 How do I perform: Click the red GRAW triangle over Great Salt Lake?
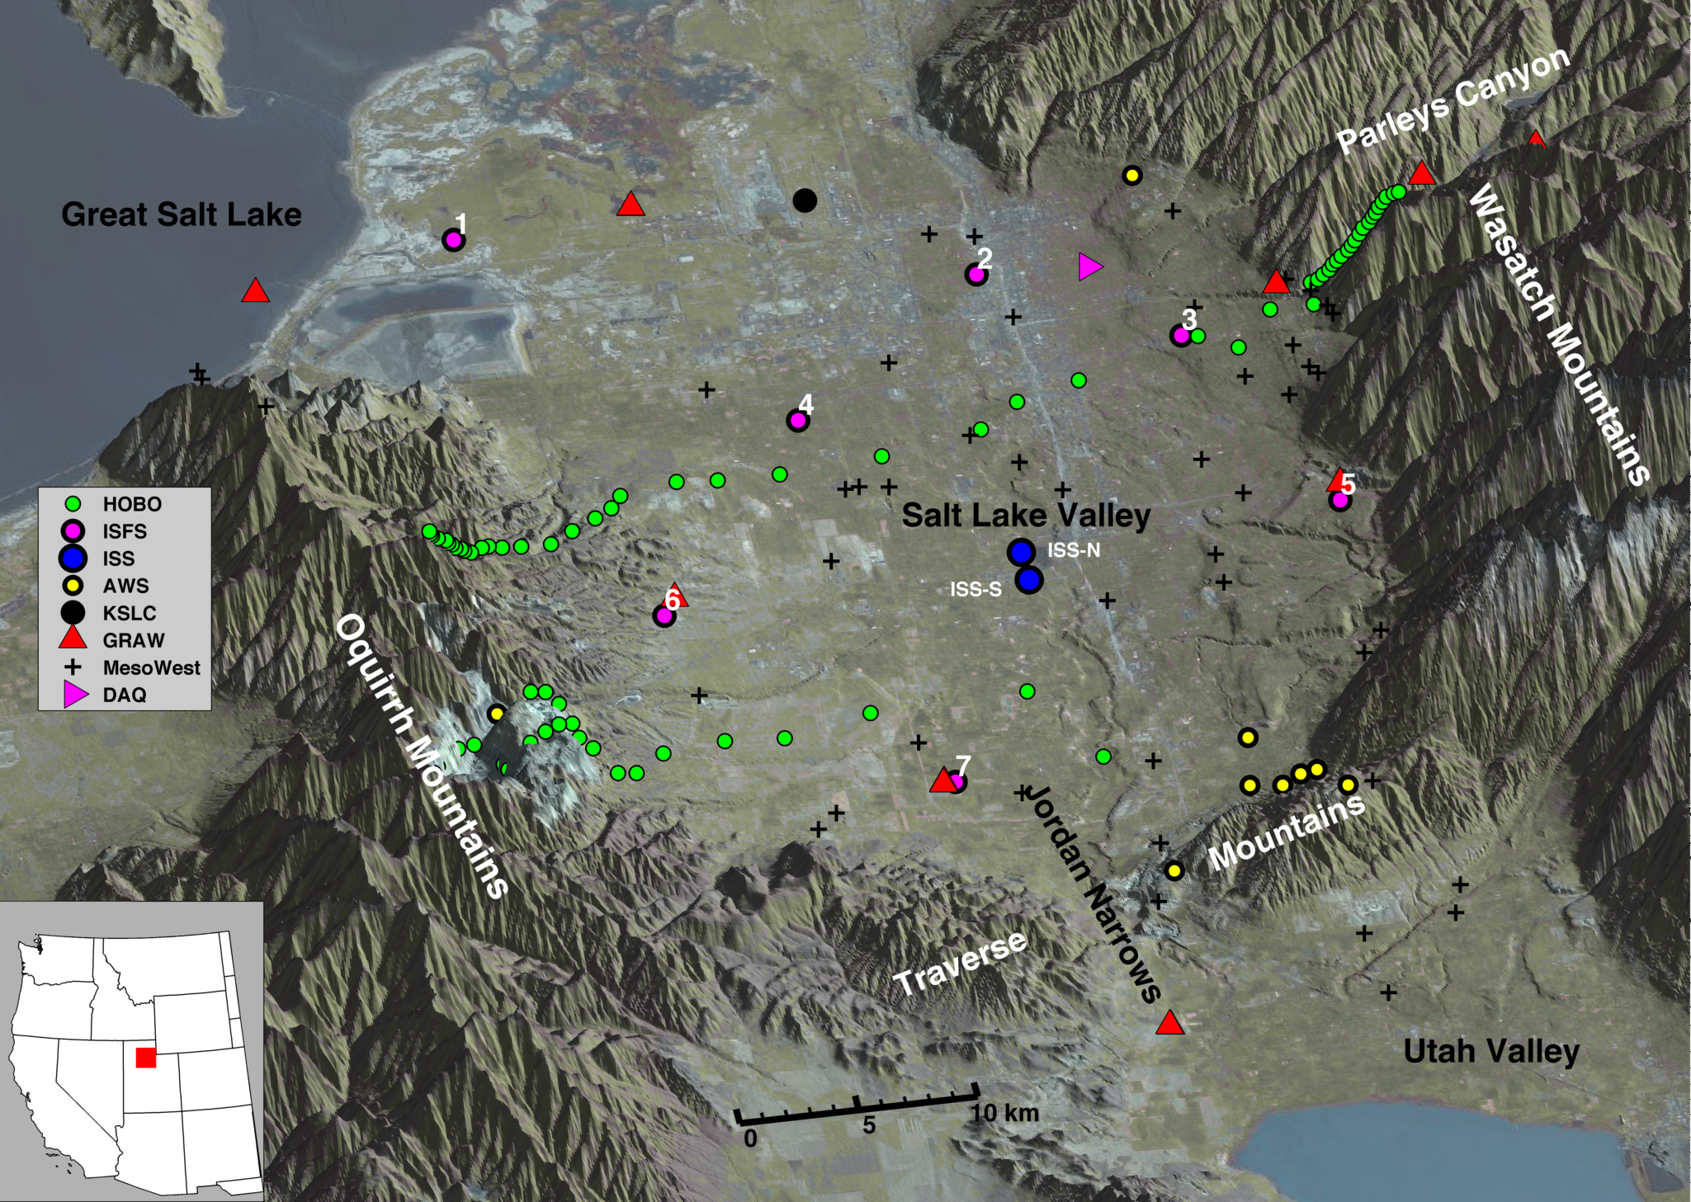(x=256, y=290)
